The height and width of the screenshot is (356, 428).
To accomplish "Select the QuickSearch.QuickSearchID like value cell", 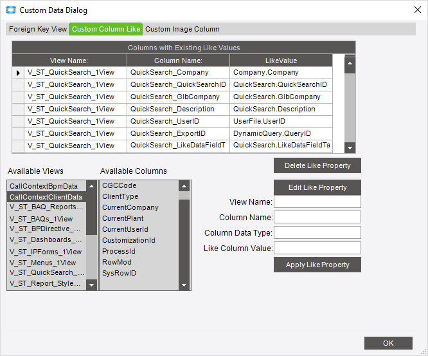I will (281, 85).
